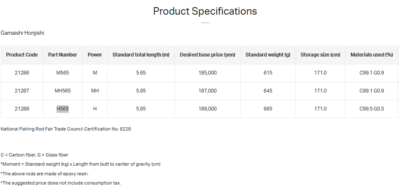Click the Product Code column header
The image size is (399, 195).
point(22,55)
